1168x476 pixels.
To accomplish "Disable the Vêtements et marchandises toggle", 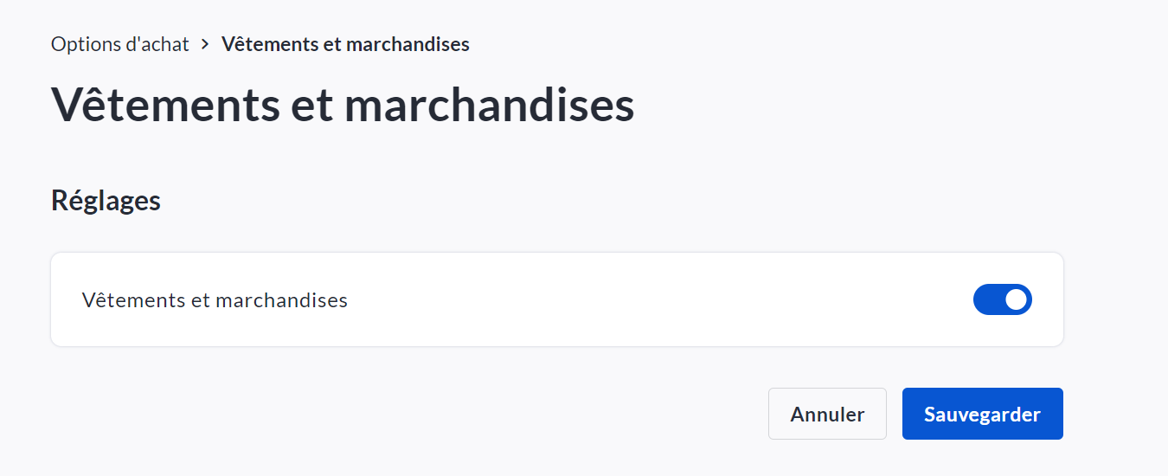I will click(x=1002, y=299).
